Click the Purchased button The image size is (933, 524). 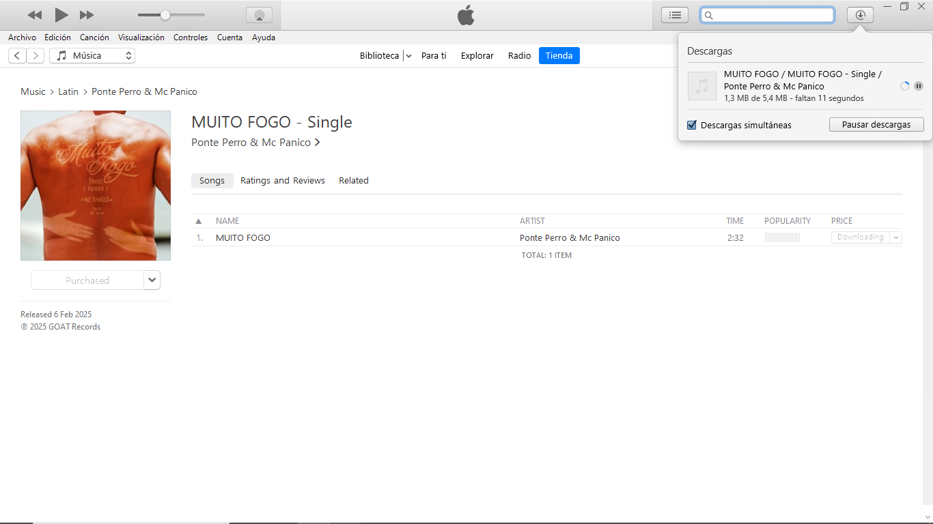coord(87,280)
